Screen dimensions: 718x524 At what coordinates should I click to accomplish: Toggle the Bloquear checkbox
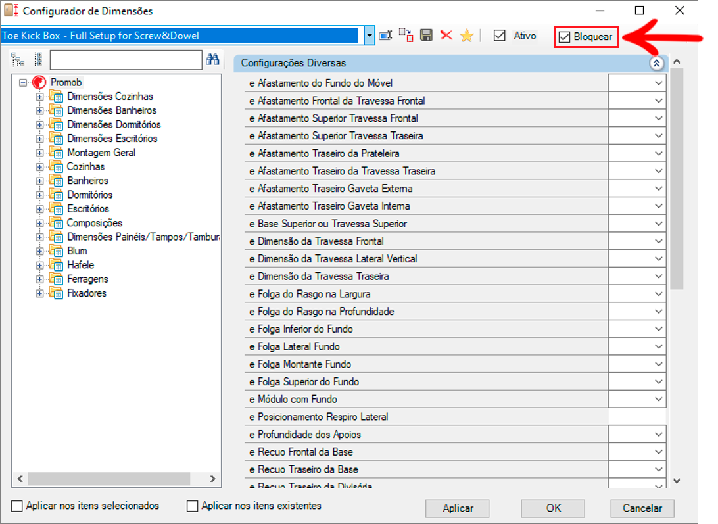(565, 37)
